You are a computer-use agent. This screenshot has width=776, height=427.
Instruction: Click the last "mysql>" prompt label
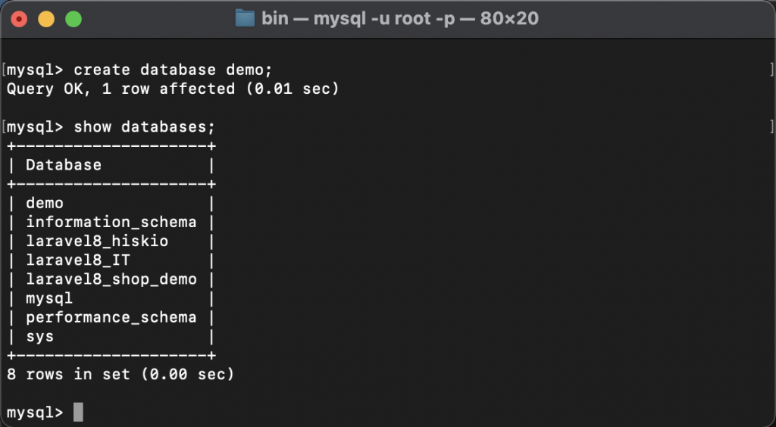(x=35, y=413)
